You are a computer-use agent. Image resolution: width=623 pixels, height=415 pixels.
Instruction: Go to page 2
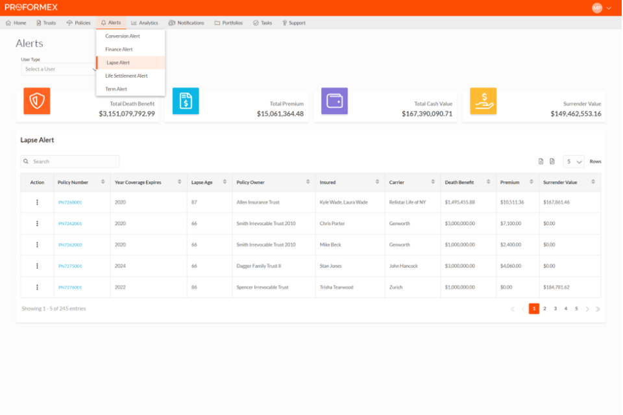click(544, 308)
